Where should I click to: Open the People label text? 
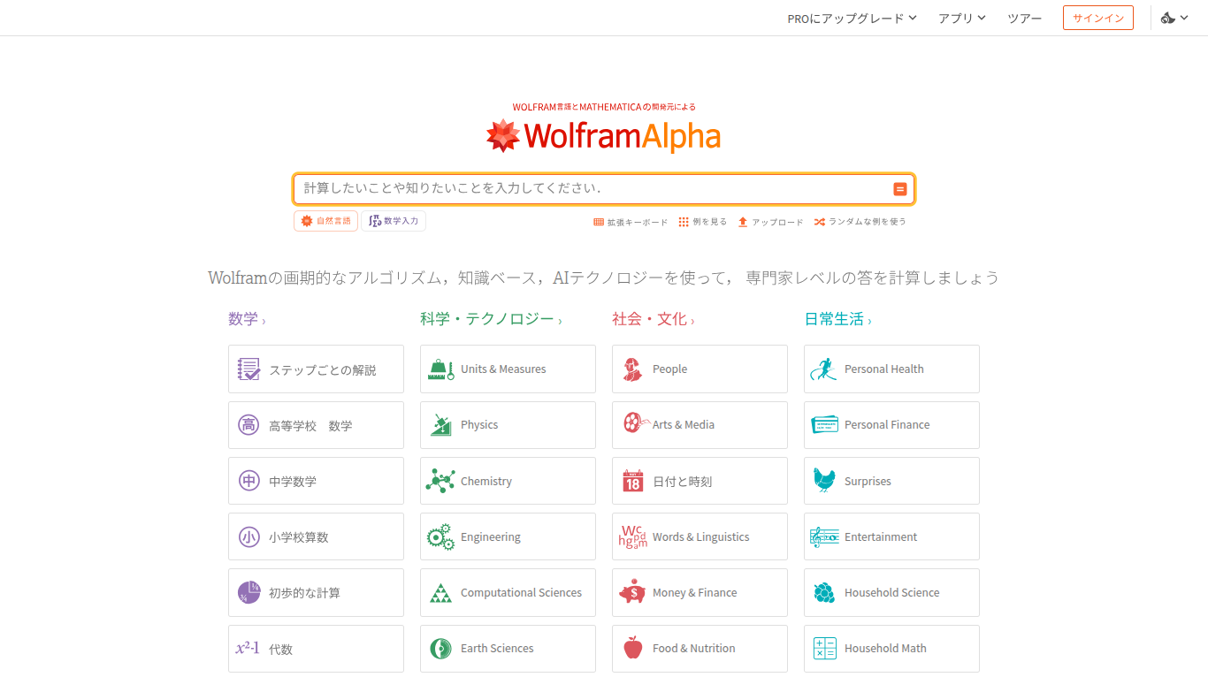coord(669,369)
